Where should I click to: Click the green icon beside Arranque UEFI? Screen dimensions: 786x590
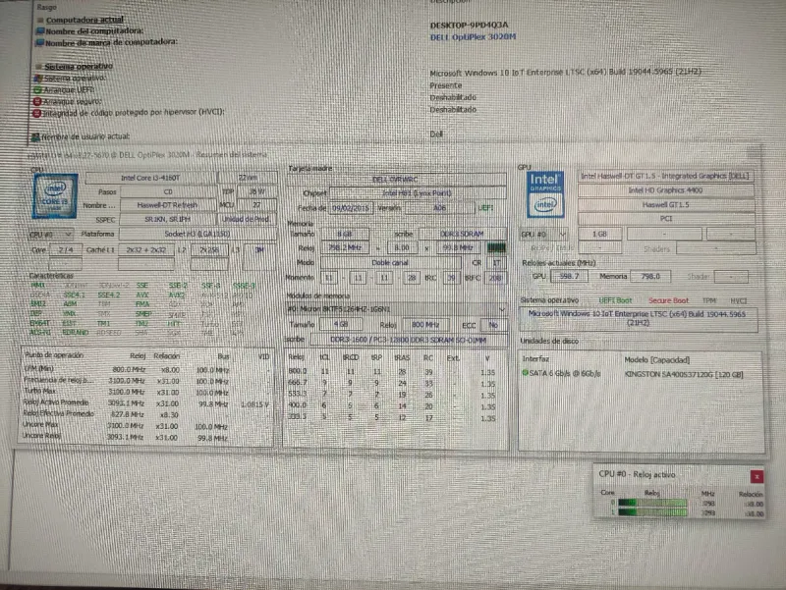pos(37,90)
